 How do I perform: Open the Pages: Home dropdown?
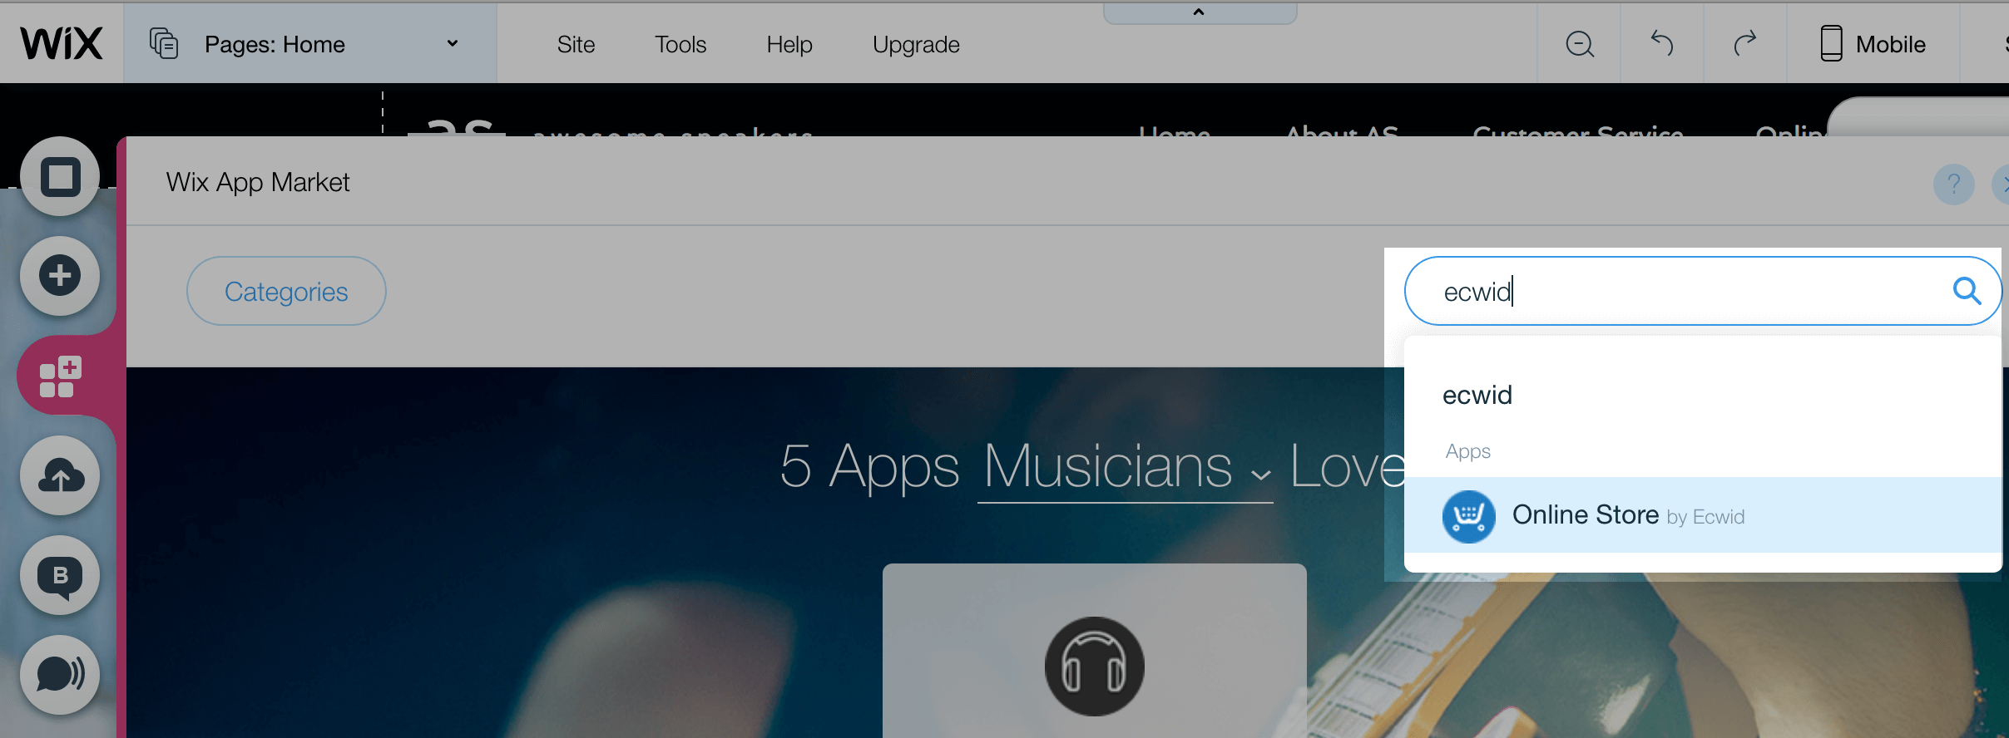(310, 43)
